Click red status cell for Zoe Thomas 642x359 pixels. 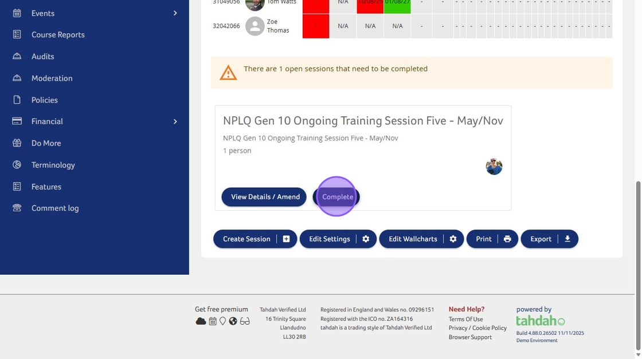(316, 26)
